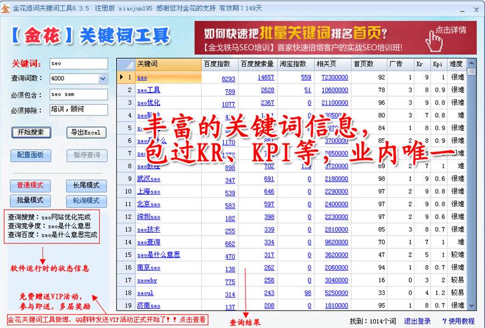485x328 pixels.
Task: Minimize the 金花 keyword tool window
Action: 463,10
